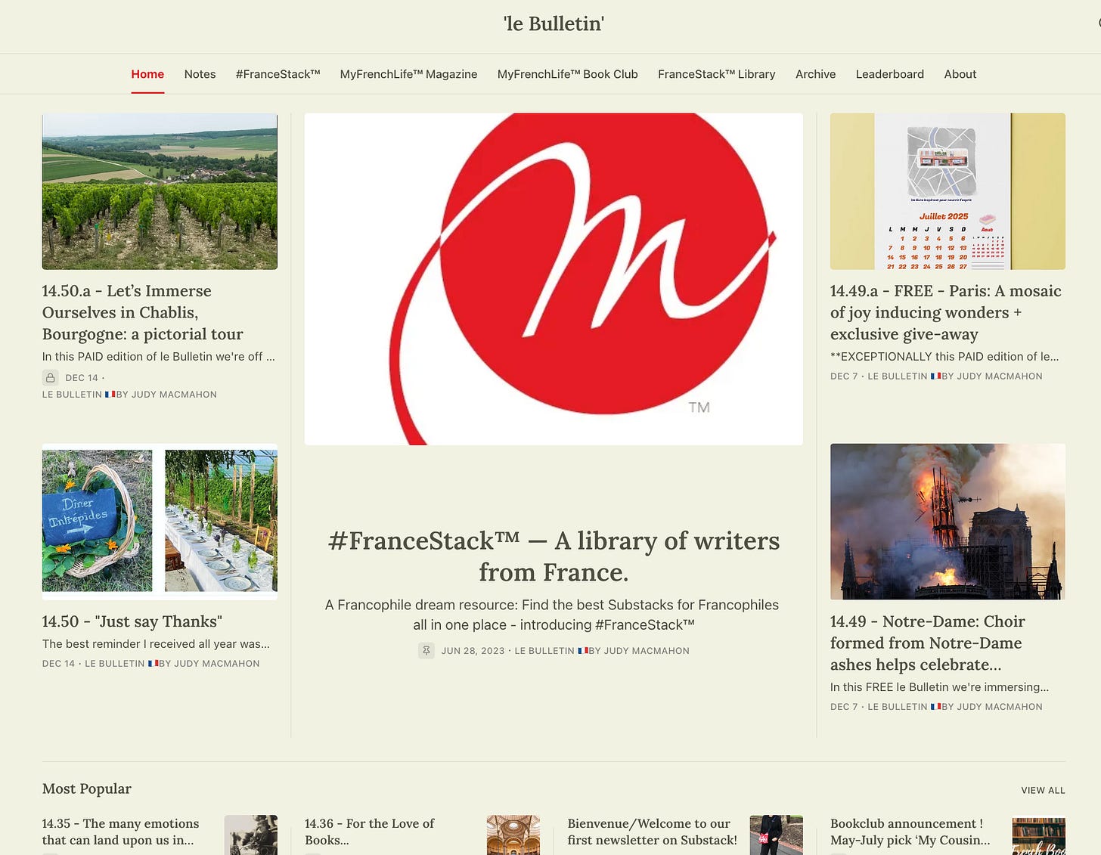Open the 14.50 "Just say Thanks" article
Image resolution: width=1101 pixels, height=855 pixels.
pyautogui.click(x=132, y=621)
